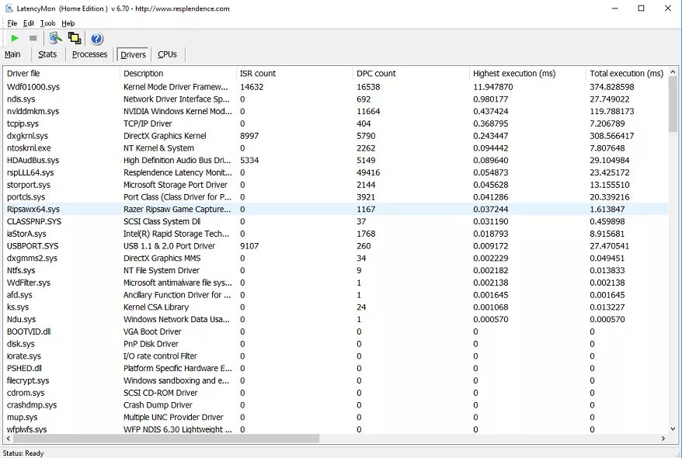This screenshot has height=458, width=682.
Task: Open the analyze tool icon in the toolbar
Action: point(55,38)
